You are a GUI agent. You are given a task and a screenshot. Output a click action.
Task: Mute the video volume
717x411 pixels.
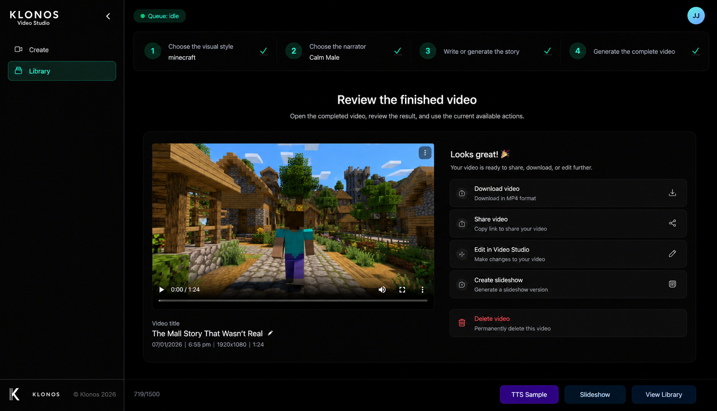pyautogui.click(x=382, y=289)
